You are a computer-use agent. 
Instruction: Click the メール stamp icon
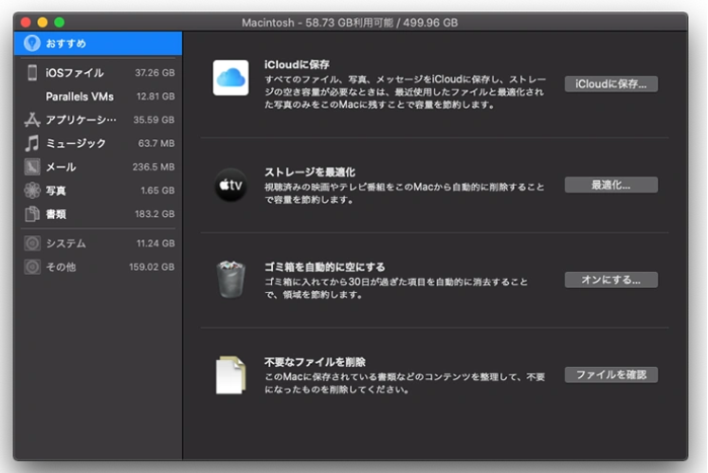[x=32, y=167]
